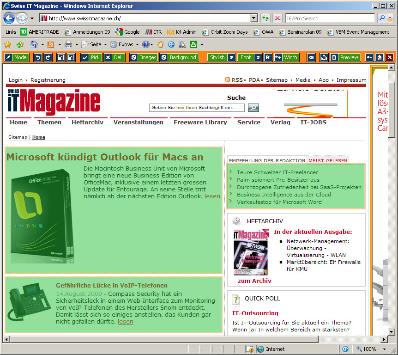
Task: Open Freeware Library in site navigation
Action: tap(200, 122)
